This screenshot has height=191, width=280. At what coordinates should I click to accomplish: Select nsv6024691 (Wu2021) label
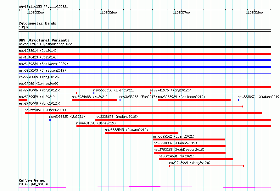tap(176, 156)
